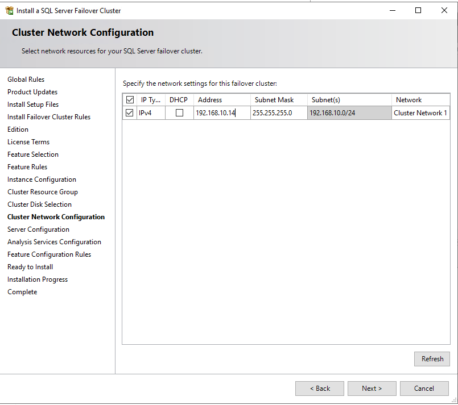Maximize the setup window

pyautogui.click(x=418, y=10)
